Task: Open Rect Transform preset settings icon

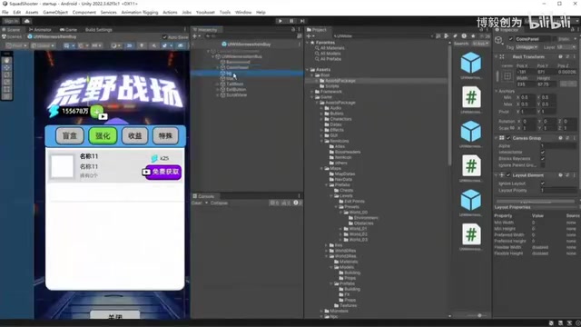Action: pos(567,56)
